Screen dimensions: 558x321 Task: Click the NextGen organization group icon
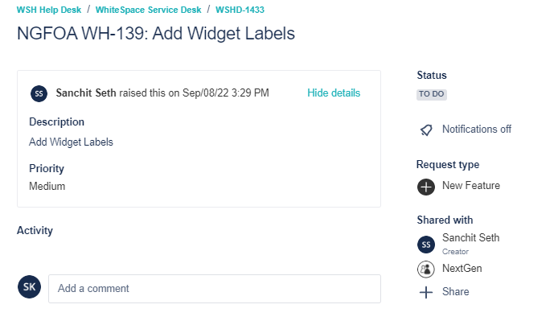coord(426,269)
